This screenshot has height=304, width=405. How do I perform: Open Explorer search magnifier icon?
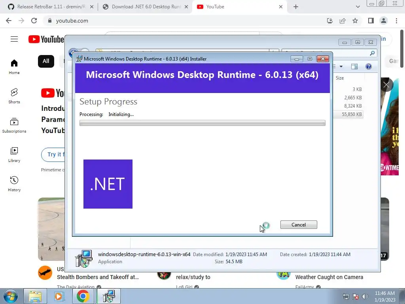[x=372, y=53]
